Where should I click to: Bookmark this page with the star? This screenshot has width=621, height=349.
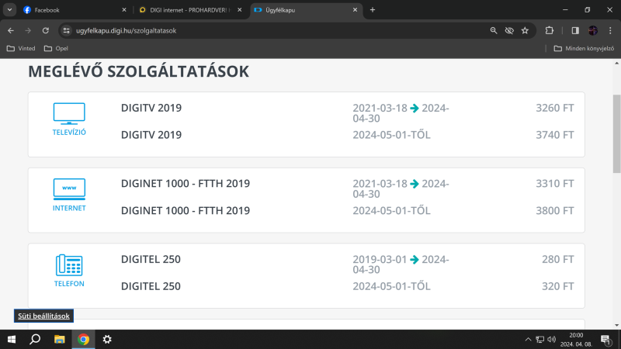tap(526, 30)
